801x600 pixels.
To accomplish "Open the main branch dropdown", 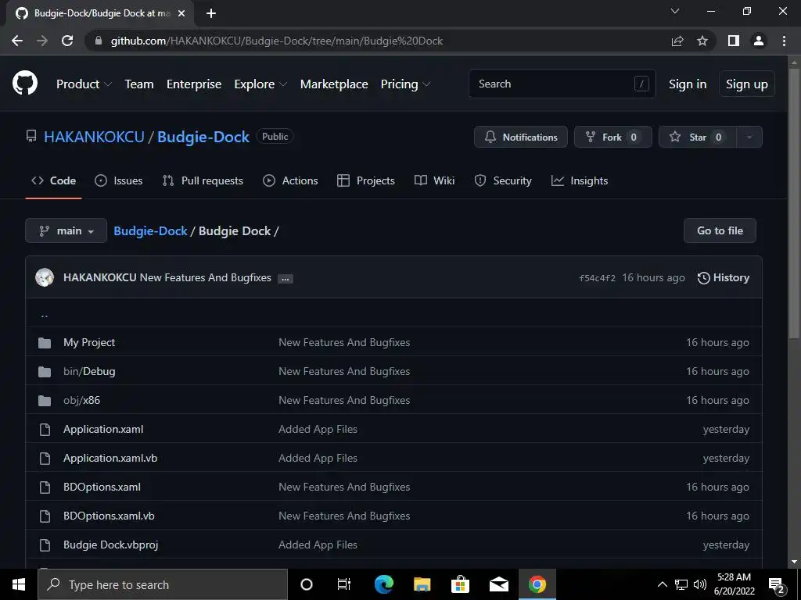I will coord(66,230).
